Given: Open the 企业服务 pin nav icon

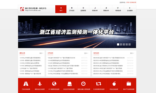Looking at the screenshot, I should [130, 8].
